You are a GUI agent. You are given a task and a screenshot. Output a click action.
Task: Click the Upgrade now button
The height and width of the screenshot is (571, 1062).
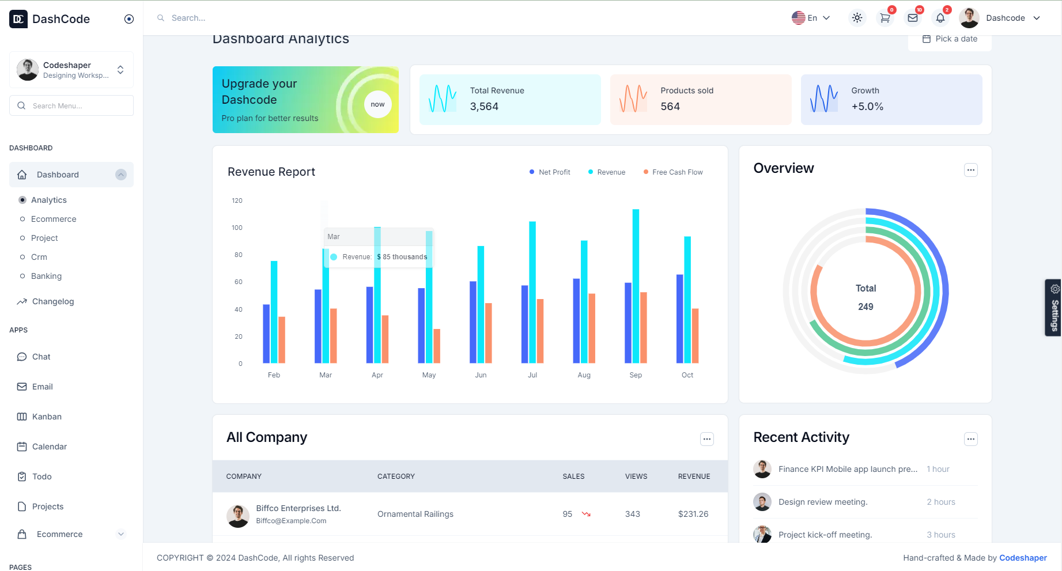point(377,104)
